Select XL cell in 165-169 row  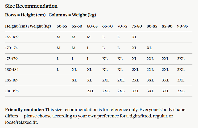coord(134,37)
